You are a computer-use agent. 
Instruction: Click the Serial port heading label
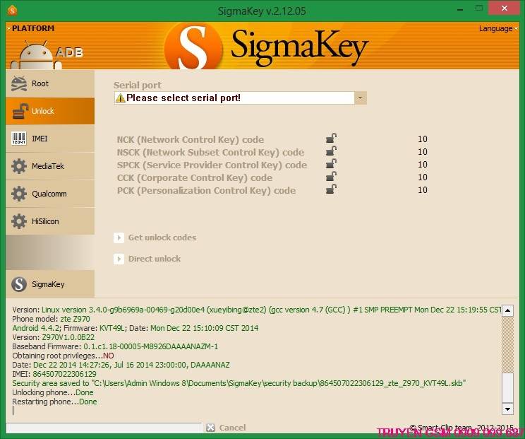click(x=138, y=85)
